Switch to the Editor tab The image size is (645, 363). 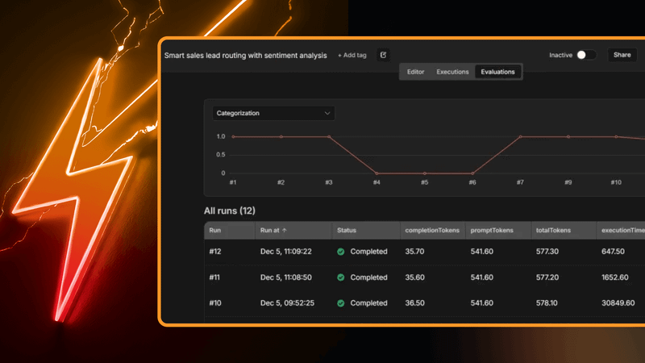coord(415,72)
